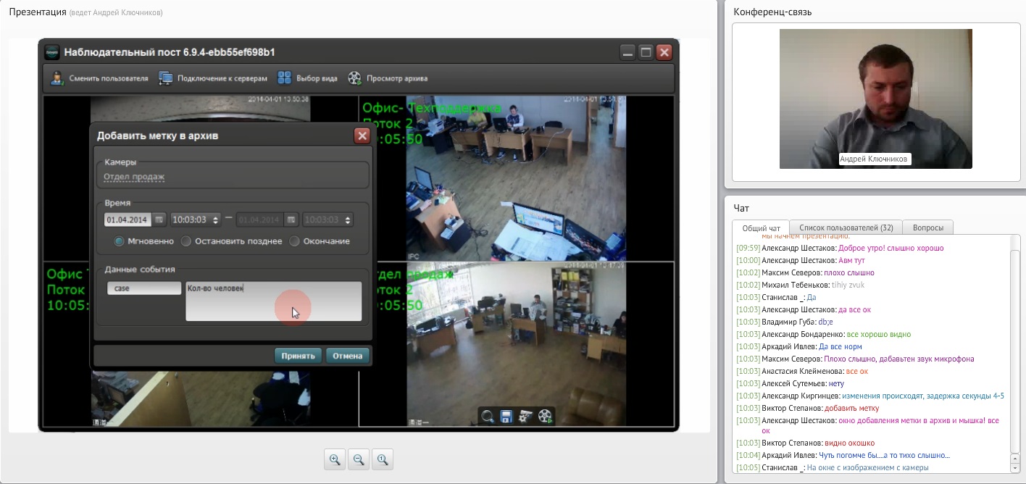Viewport: 1026px width, 484px height.
Task: Click the event text field containing Кол-во человек
Action: (273, 300)
